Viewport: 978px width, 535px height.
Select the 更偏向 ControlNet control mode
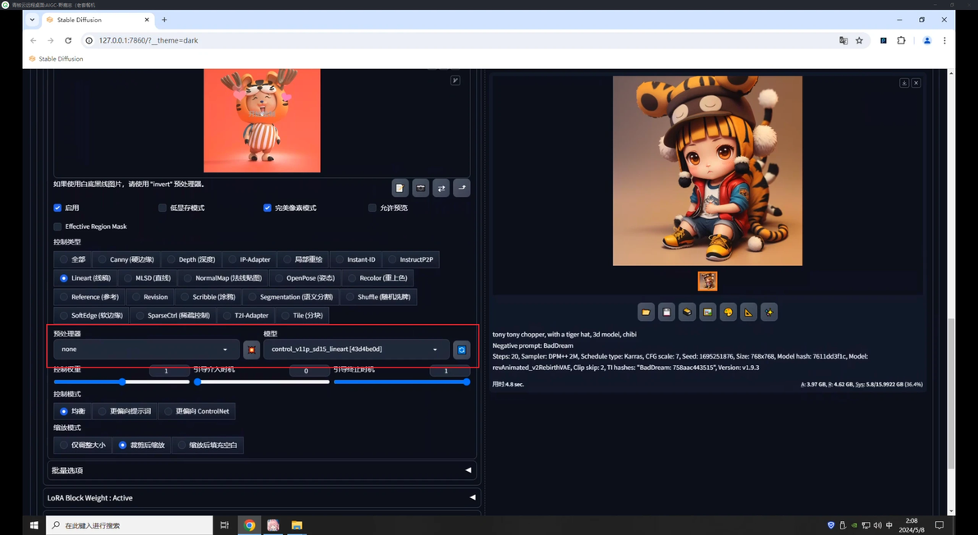pos(196,411)
